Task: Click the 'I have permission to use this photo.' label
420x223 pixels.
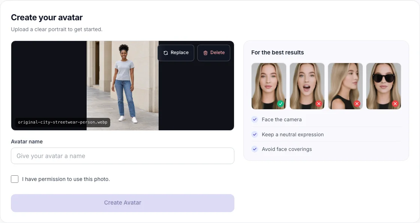Action: 66,179
